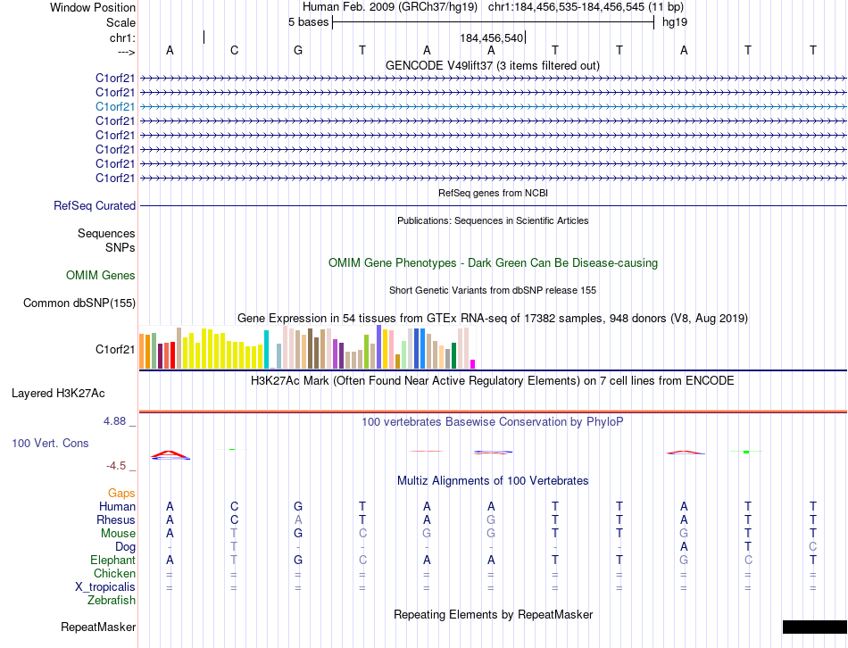Click the violet bar in GTEx expression chart

(x=379, y=346)
